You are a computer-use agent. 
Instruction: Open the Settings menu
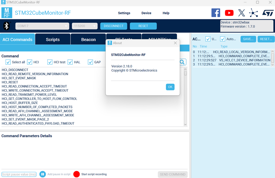pyautogui.click(x=124, y=13)
